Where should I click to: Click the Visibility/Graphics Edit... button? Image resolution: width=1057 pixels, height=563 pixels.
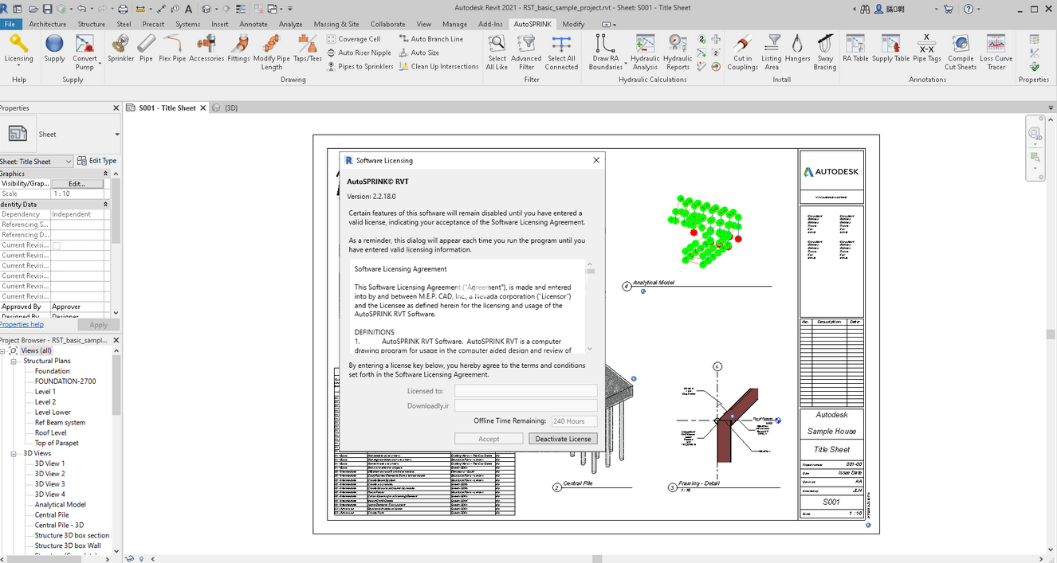point(77,184)
